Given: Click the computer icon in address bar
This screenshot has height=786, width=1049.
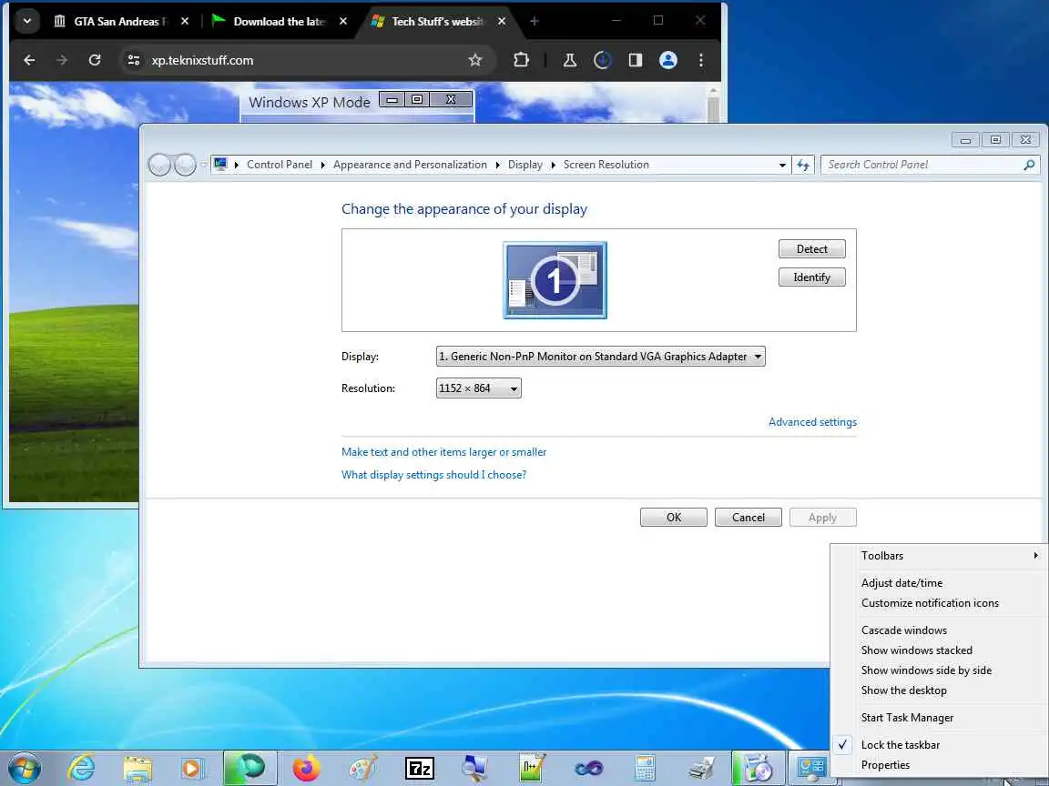Looking at the screenshot, I should 220,165.
